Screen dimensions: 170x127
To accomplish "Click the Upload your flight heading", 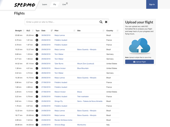I will point(139,22).
